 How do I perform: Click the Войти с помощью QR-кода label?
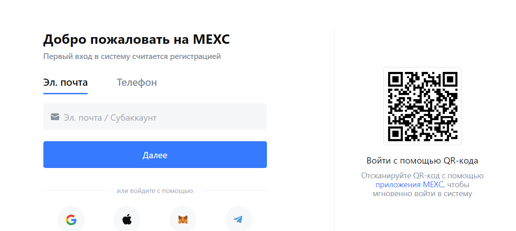(x=422, y=161)
